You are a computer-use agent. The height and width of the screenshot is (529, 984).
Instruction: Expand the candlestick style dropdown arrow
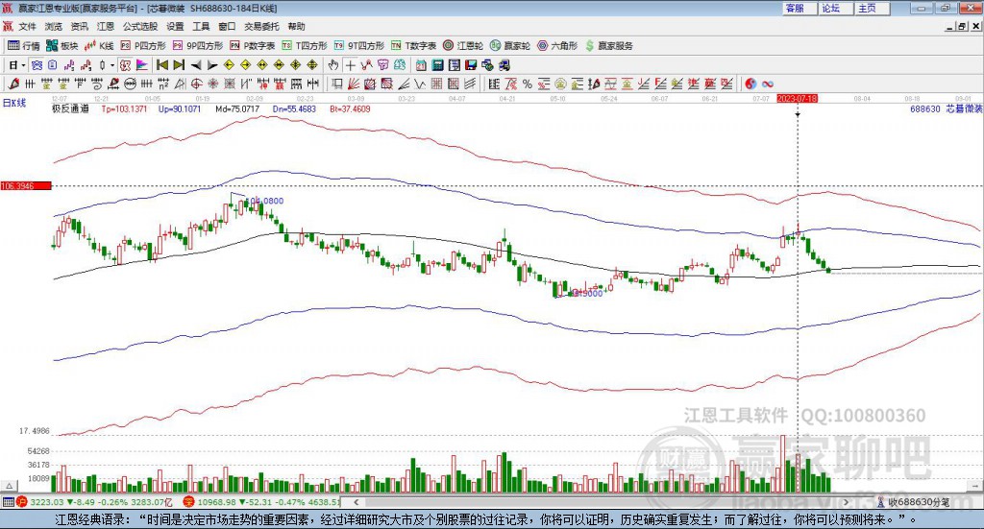tap(111, 65)
